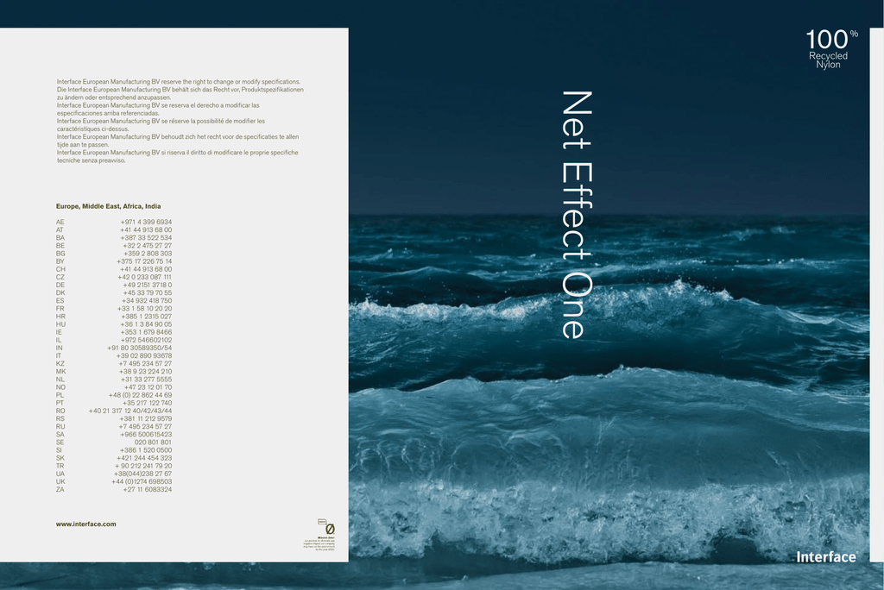Screen dimensions: 884x590
Task: Click the KZ country code
Action: pos(60,364)
